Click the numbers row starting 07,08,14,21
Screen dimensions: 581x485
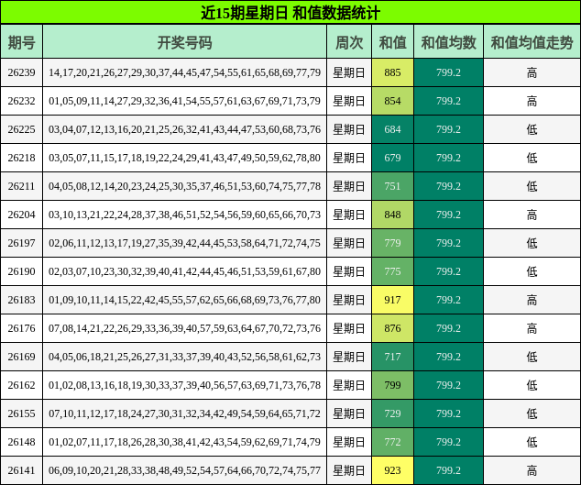(x=184, y=328)
